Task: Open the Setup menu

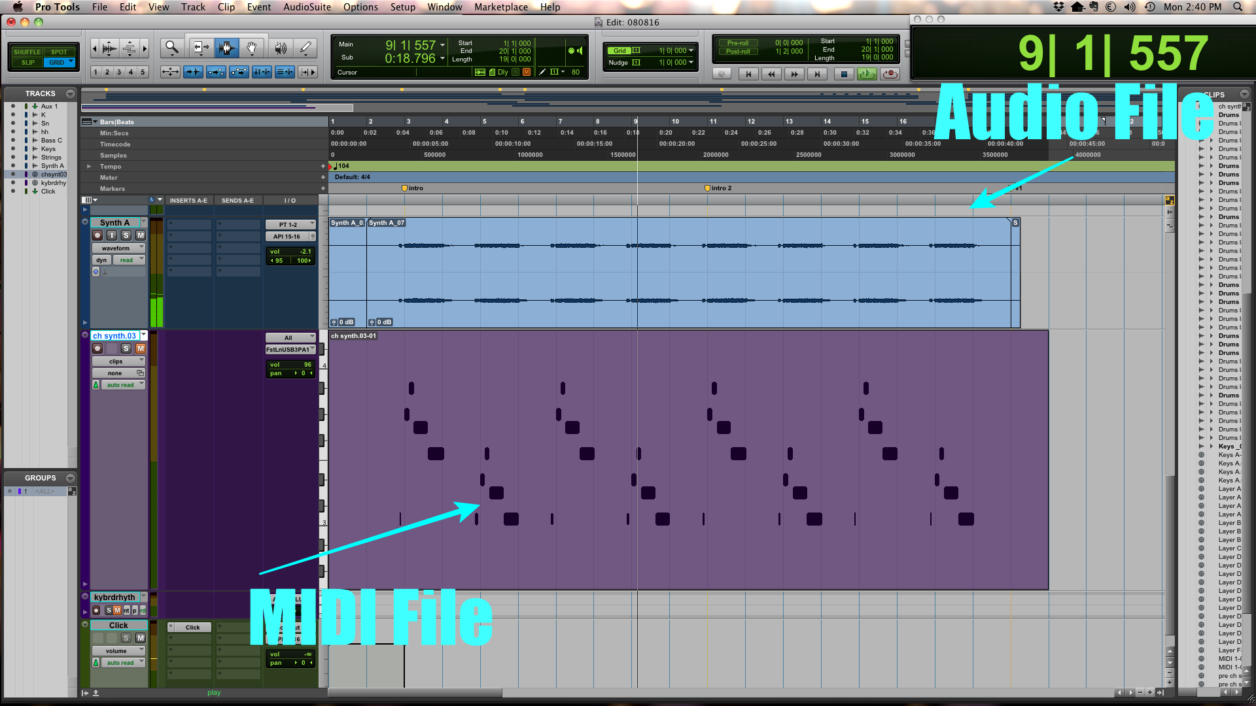Action: (403, 7)
